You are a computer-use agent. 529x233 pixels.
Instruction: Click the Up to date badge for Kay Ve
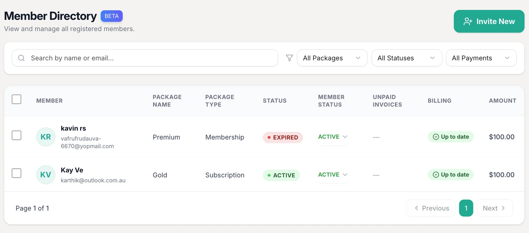click(451, 175)
